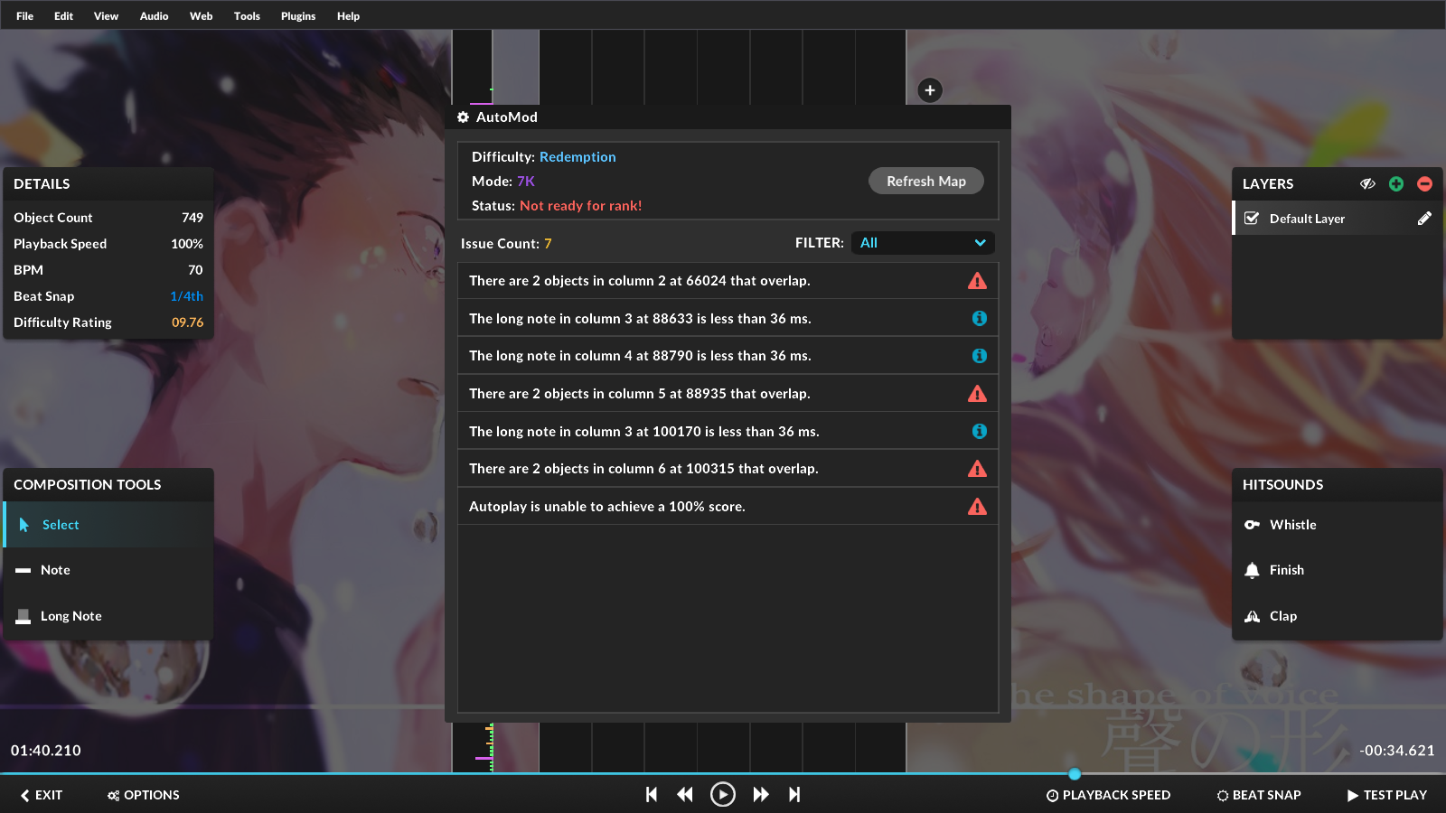Click the TEST PLAY button
Viewport: 1446px width, 813px height.
1387,795
